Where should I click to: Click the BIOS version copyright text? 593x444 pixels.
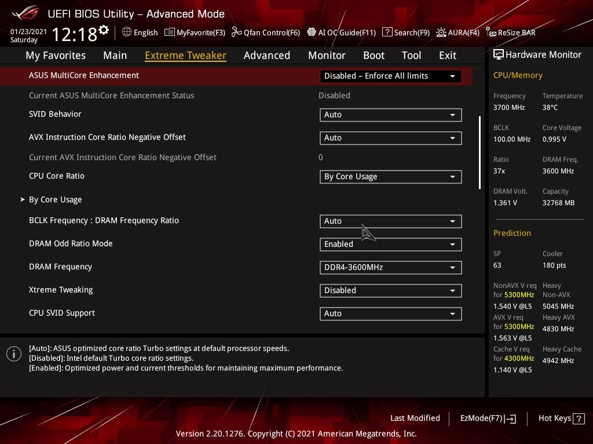click(296, 434)
